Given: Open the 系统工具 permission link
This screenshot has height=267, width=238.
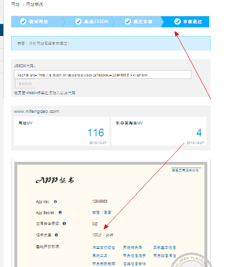Looking at the screenshot, I should pos(100,255).
